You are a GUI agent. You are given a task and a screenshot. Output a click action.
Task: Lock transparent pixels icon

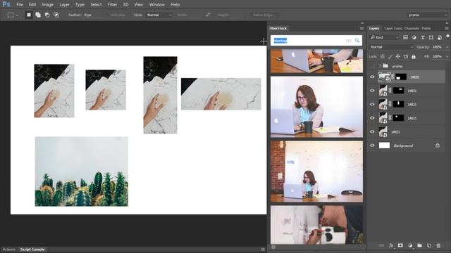382,57
